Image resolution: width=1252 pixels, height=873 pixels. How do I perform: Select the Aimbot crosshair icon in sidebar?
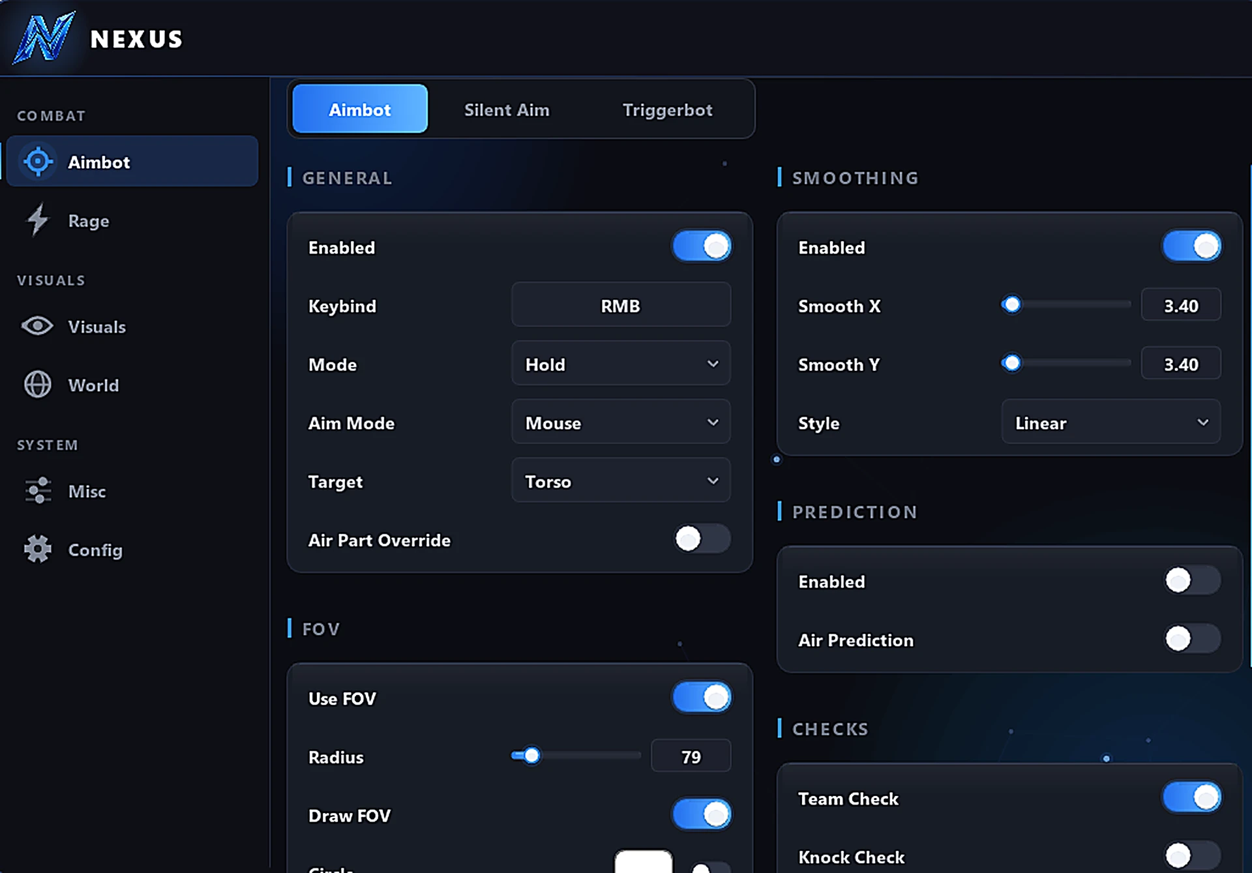coord(38,161)
